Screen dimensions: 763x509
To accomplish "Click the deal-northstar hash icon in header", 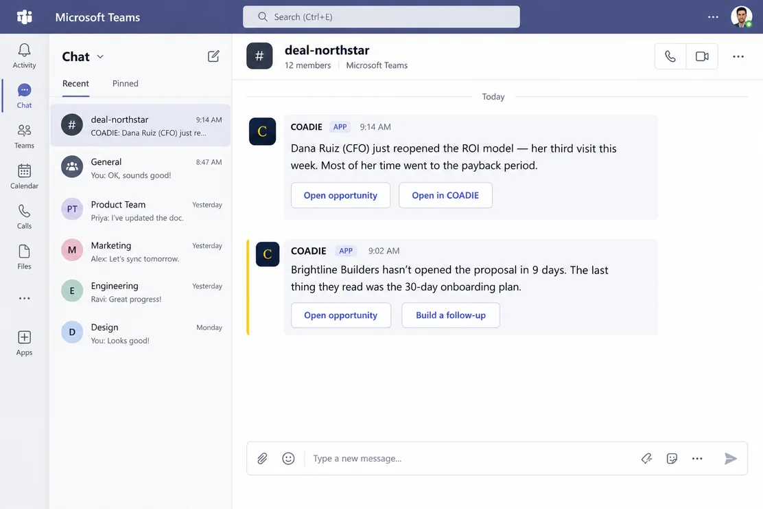I will point(259,56).
